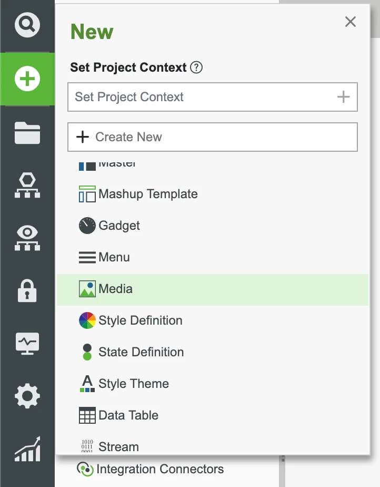380x487 pixels.
Task: Open the eye network monitor icon
Action: click(x=27, y=238)
